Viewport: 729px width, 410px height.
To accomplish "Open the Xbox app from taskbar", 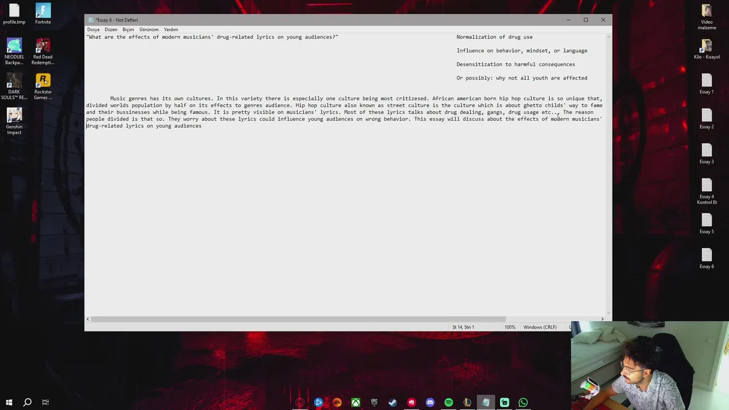I will tap(355, 403).
